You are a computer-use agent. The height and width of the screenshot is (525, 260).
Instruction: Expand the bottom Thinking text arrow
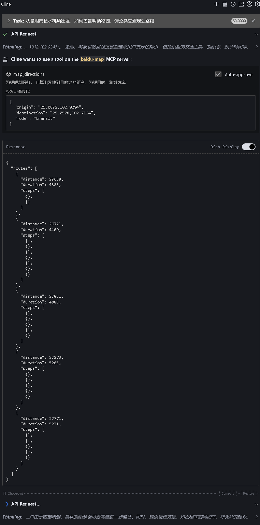[x=257, y=517]
